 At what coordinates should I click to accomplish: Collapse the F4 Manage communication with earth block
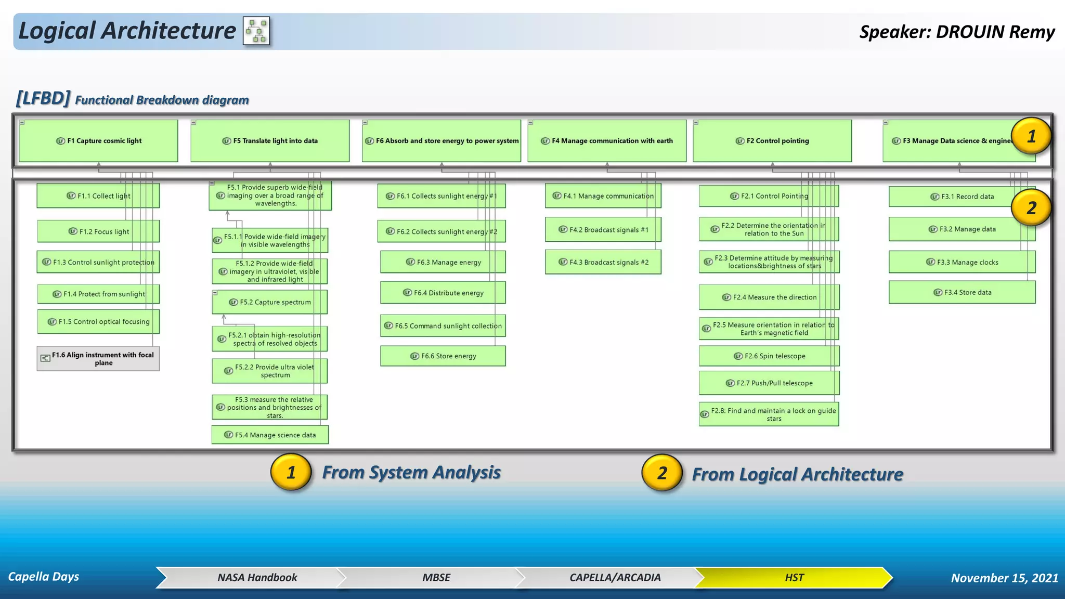point(530,123)
